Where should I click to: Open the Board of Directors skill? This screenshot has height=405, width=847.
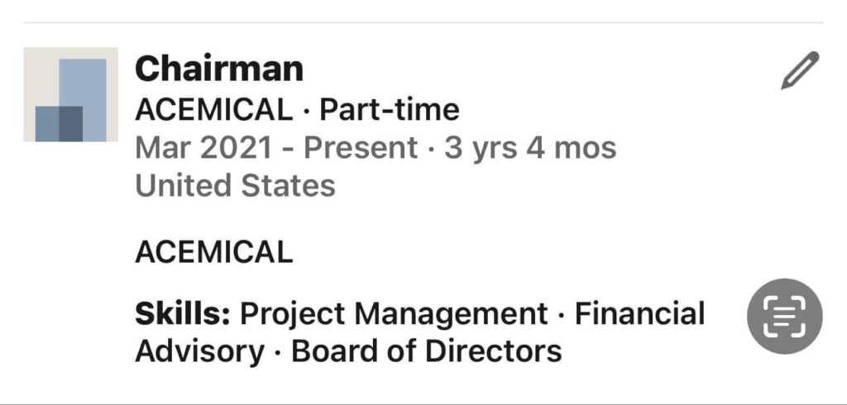point(427,350)
